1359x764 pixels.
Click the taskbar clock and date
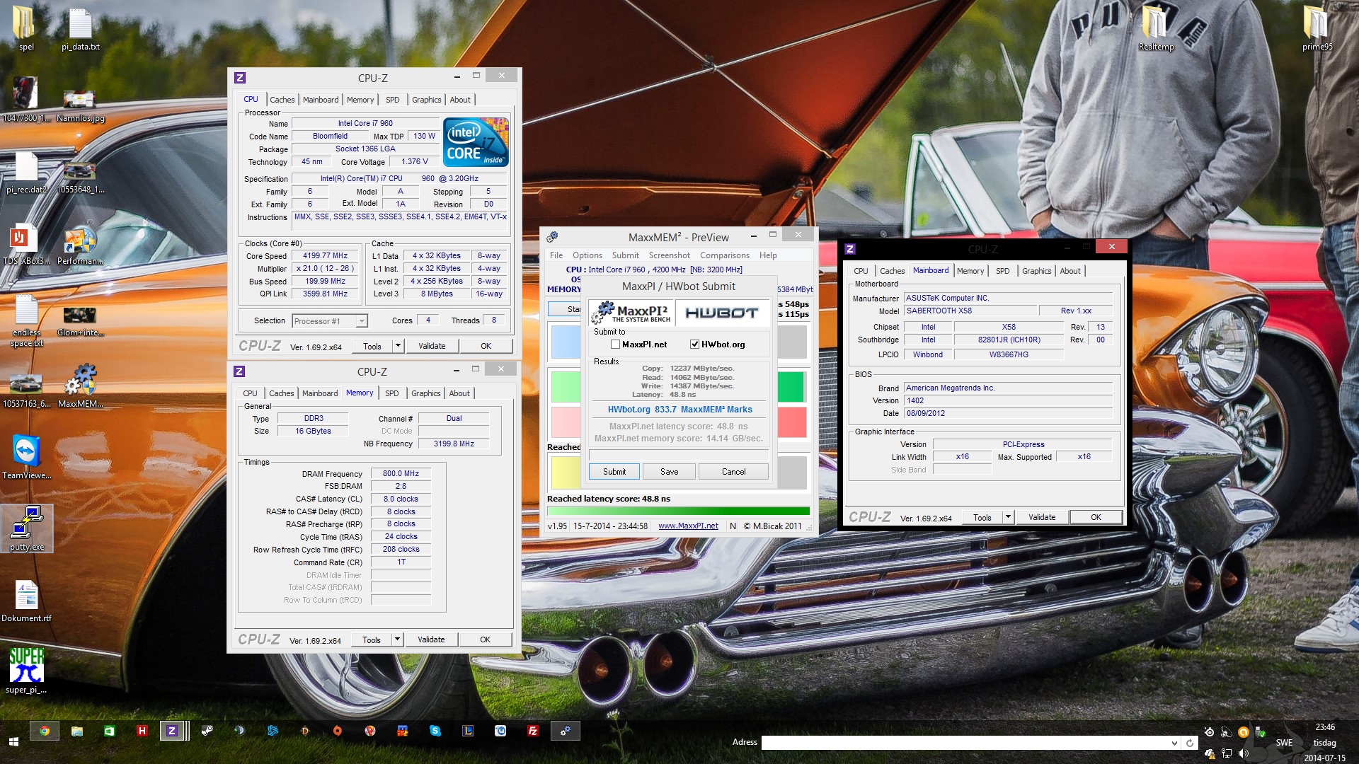pos(1325,742)
